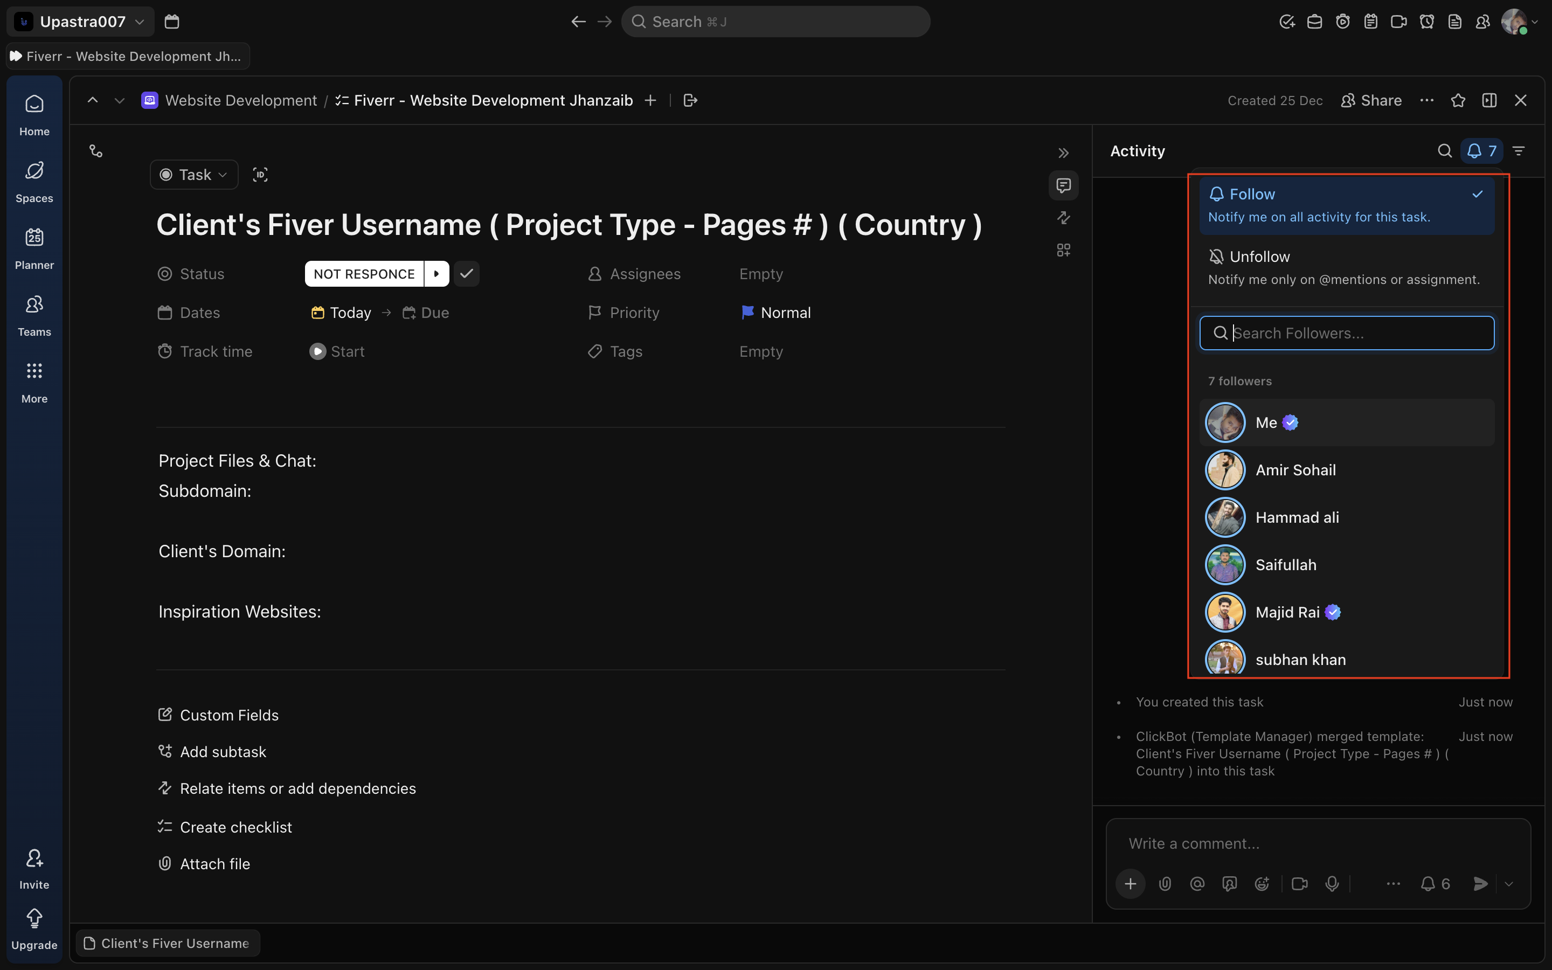Open the Upastra007 workspace dropdown
This screenshot has width=1552, height=970.
point(81,22)
